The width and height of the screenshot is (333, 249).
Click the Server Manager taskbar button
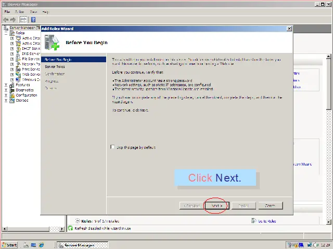click(83, 245)
